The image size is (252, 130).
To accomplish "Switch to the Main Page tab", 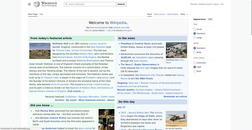I will [x=33, y=14].
